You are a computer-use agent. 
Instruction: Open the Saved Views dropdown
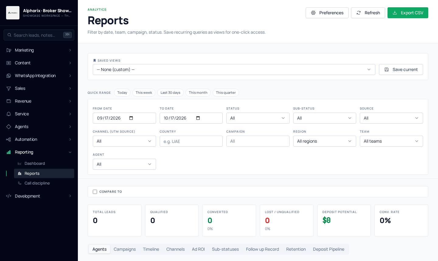coord(234,69)
